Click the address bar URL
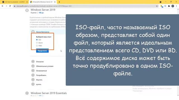This screenshot has width=179, height=100. (44, 6)
